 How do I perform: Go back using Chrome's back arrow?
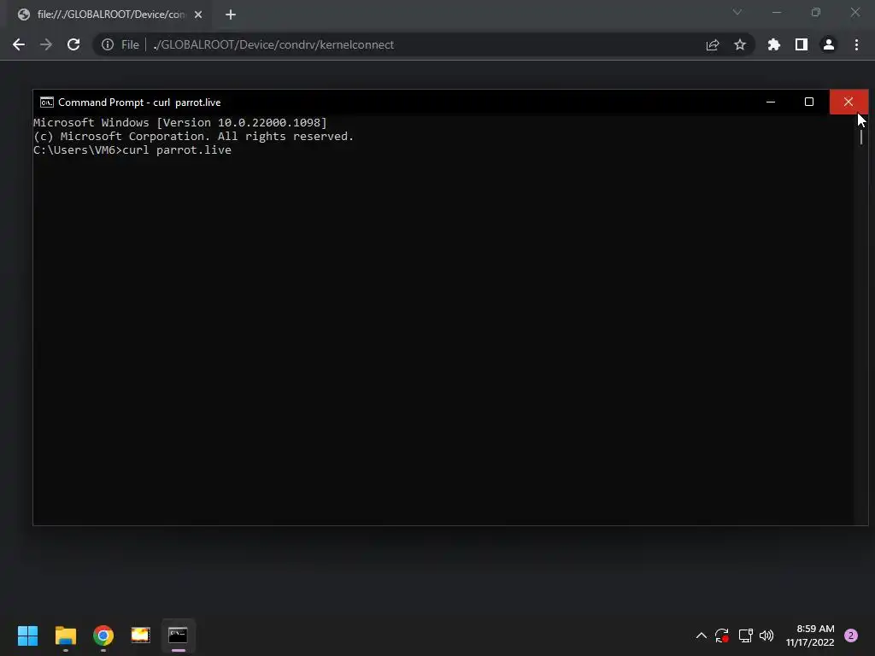(19, 44)
